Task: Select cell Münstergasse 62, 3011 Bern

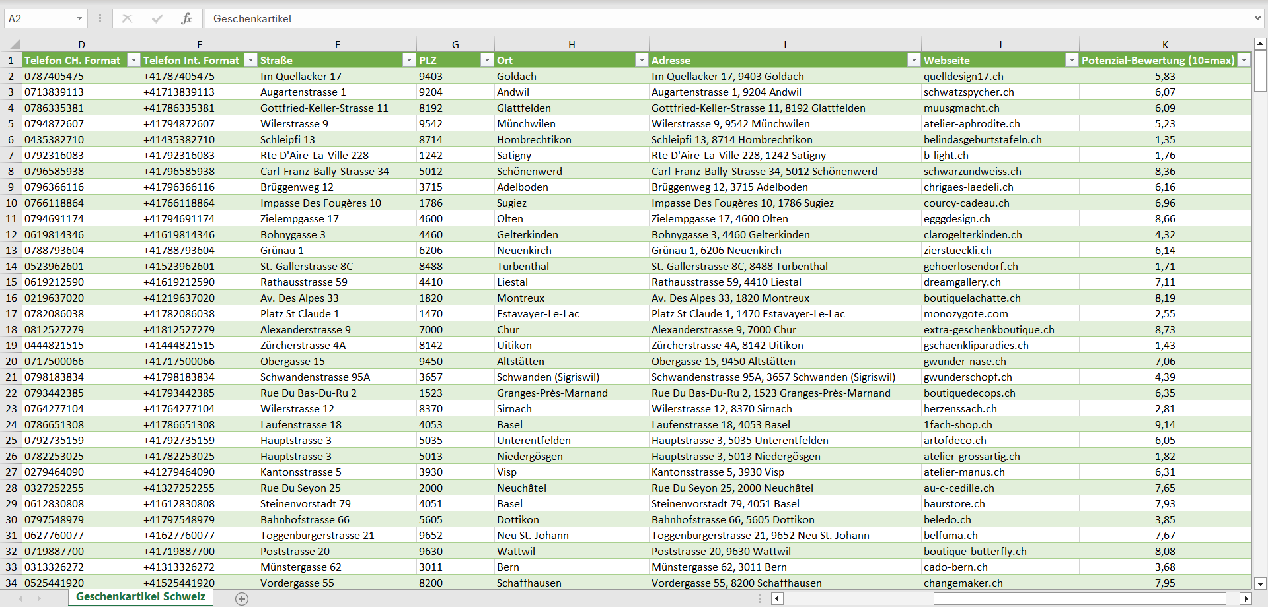Action: click(785, 567)
